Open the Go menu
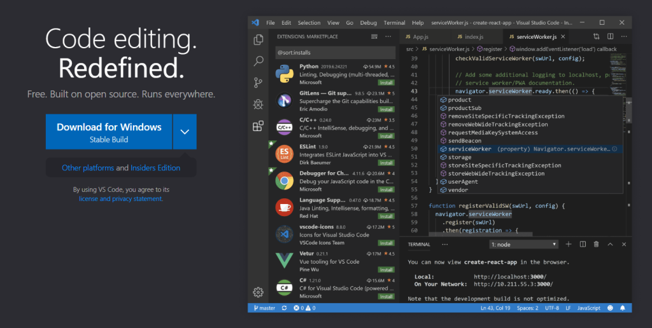The height and width of the screenshot is (328, 652). (350, 23)
